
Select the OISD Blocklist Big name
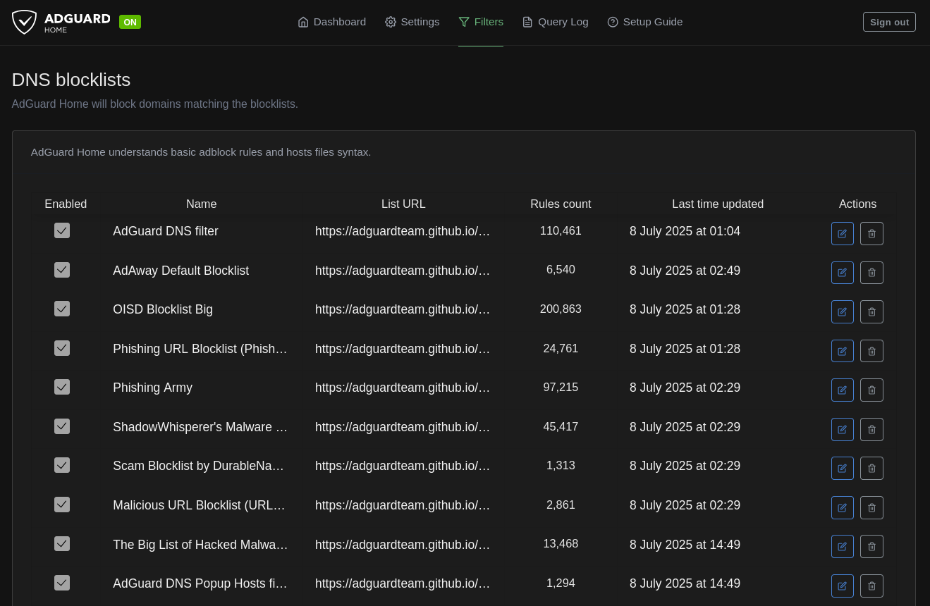click(163, 309)
